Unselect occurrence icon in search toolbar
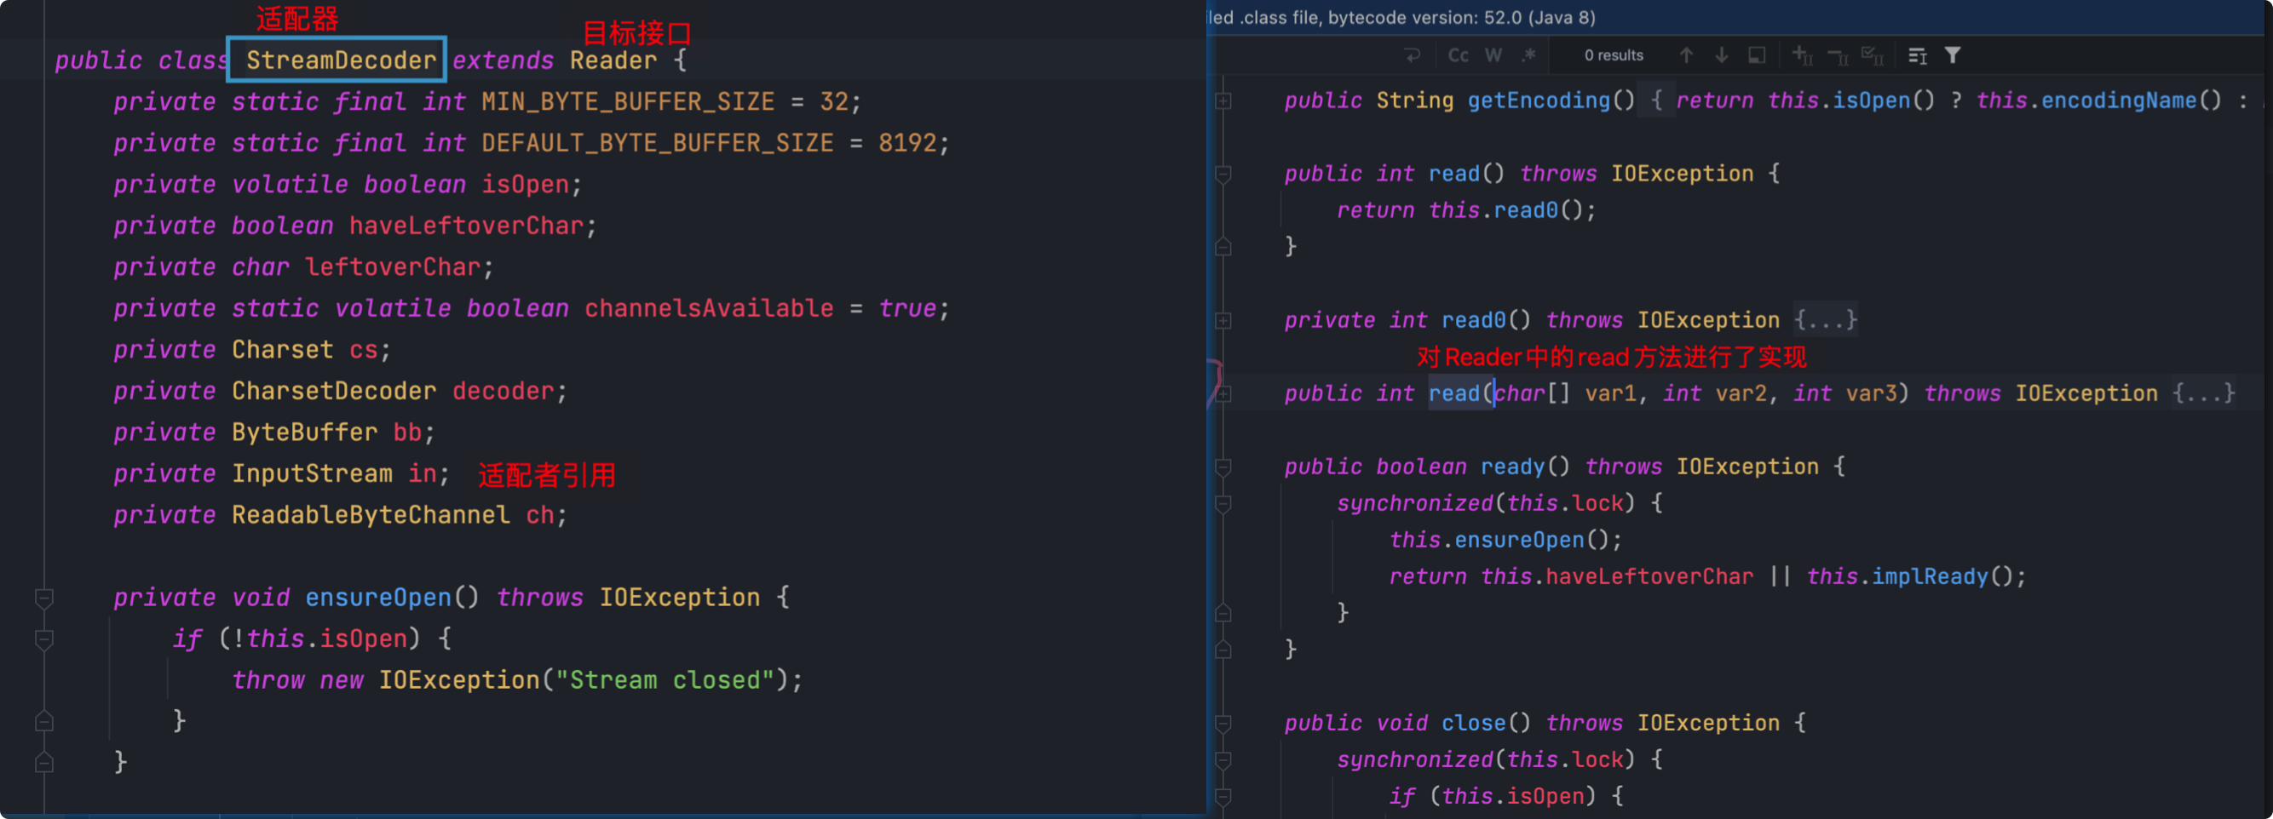 click(x=1838, y=55)
